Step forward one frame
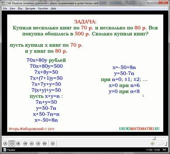This screenshot has width=170, height=154. click(52, 143)
